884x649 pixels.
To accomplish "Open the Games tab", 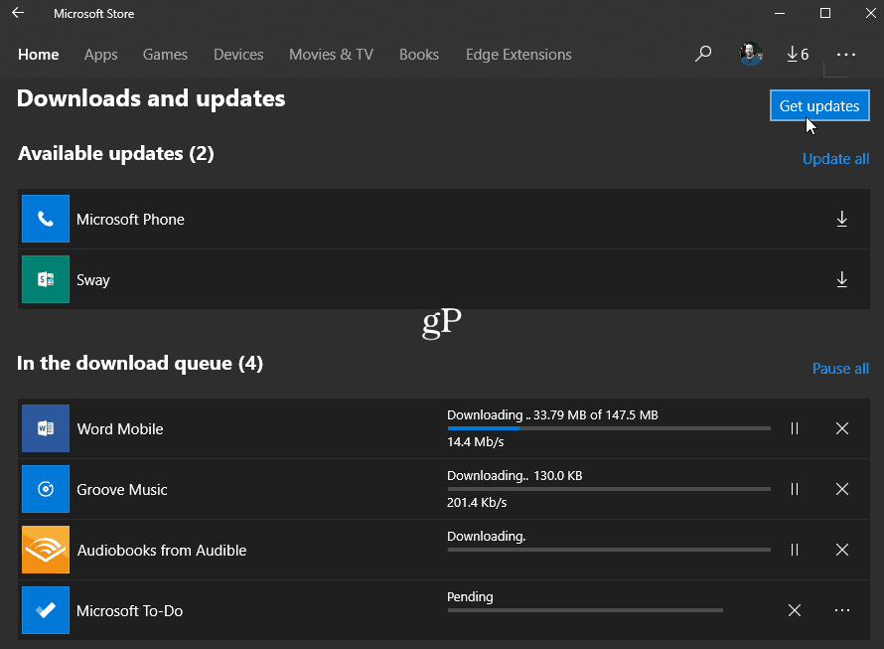I will coord(165,55).
